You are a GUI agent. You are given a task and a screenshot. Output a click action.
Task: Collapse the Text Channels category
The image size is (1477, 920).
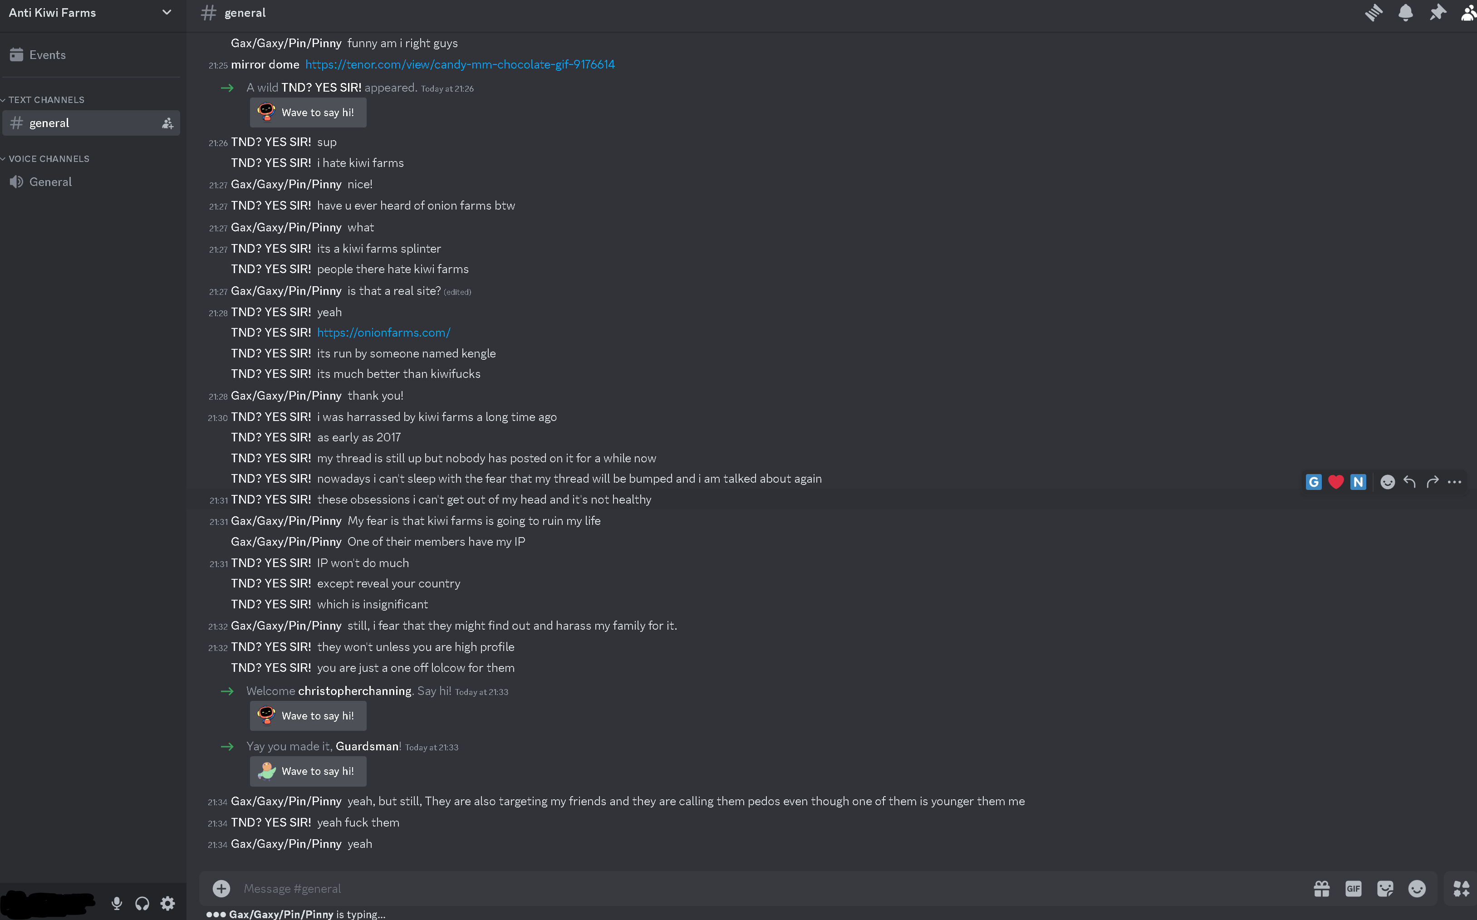[x=46, y=100]
